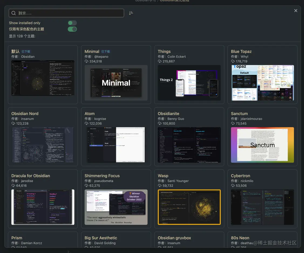Click Things download count icon
The image size is (304, 253).
coord(160,61)
